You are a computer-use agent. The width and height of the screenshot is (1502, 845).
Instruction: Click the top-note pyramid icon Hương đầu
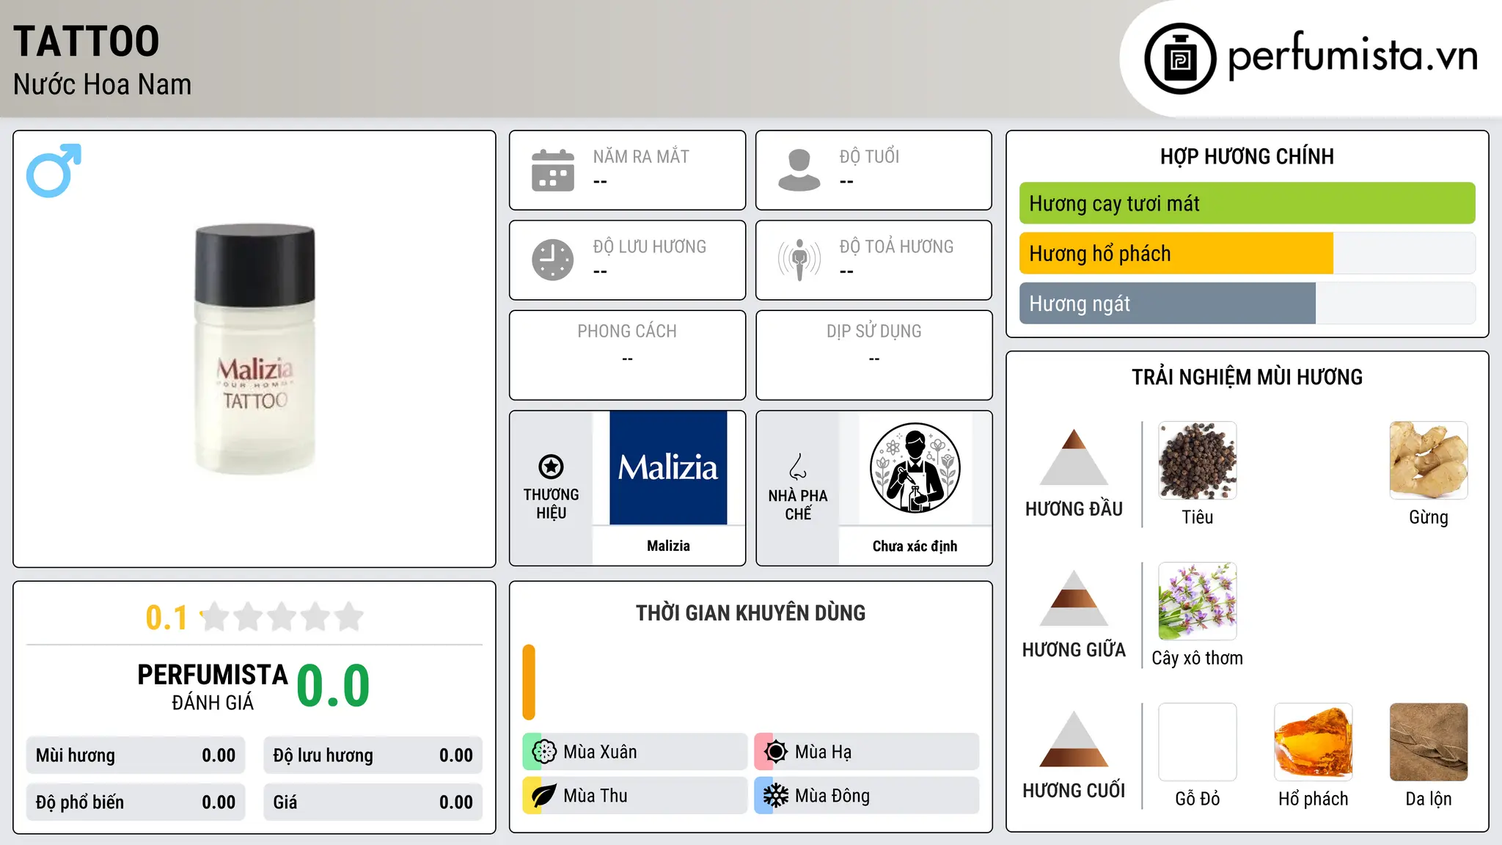(x=1074, y=457)
